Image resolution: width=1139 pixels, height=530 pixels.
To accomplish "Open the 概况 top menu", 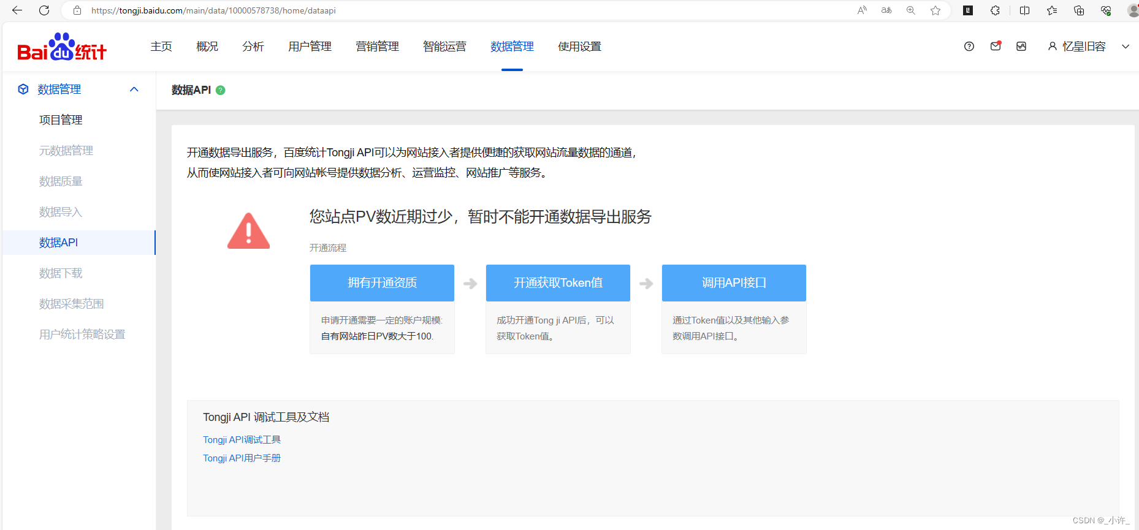I will [207, 47].
